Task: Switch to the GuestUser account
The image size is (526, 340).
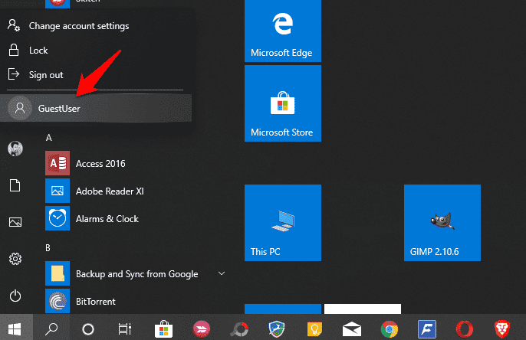Action: 96,108
